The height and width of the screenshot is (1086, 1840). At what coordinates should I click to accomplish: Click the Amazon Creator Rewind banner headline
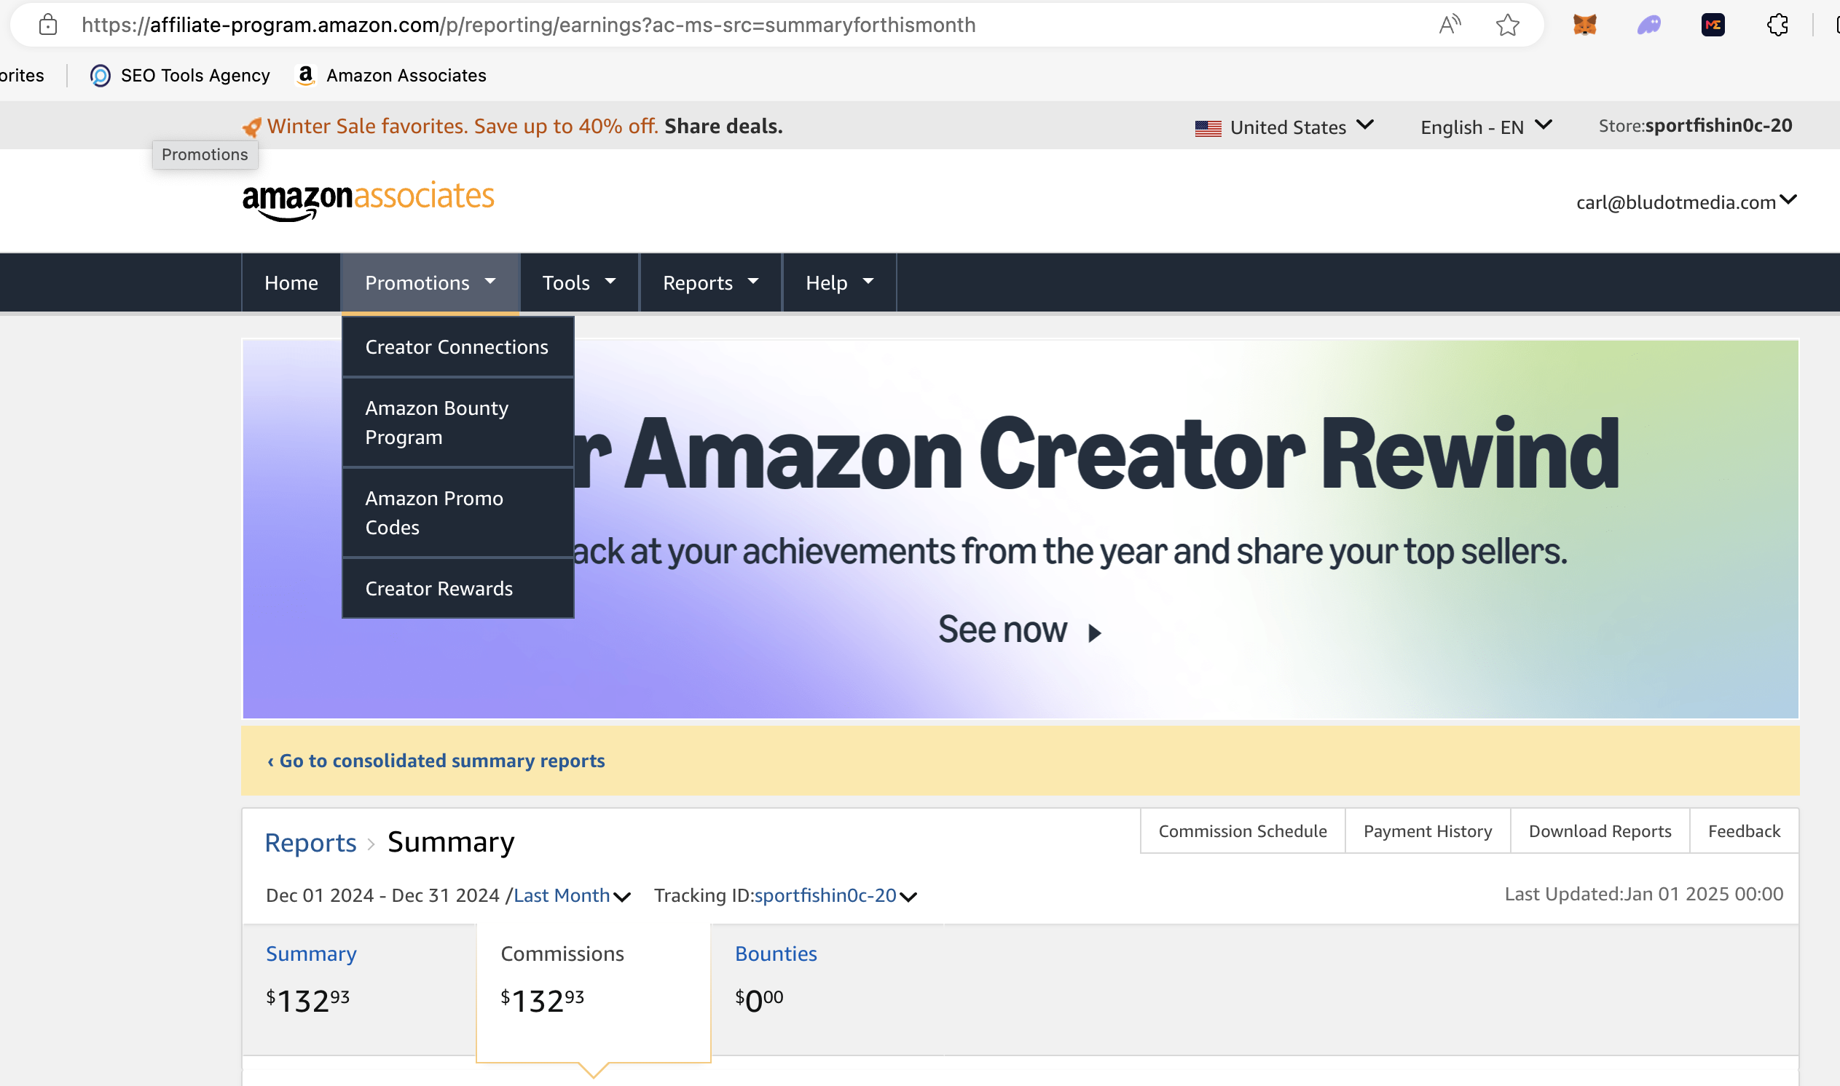click(1096, 453)
